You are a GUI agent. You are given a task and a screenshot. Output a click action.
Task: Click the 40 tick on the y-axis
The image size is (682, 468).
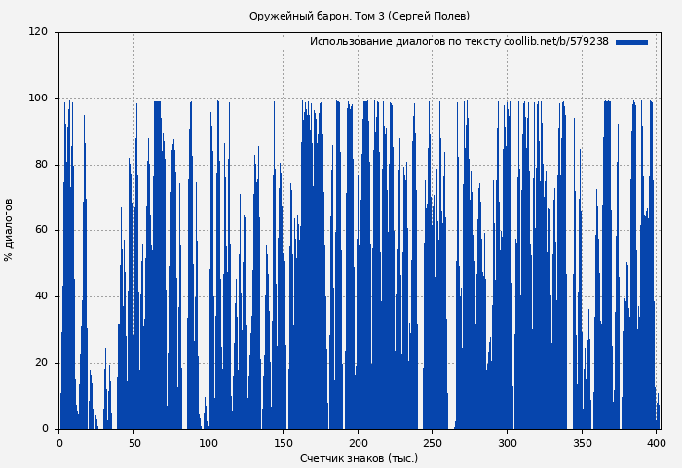point(41,296)
